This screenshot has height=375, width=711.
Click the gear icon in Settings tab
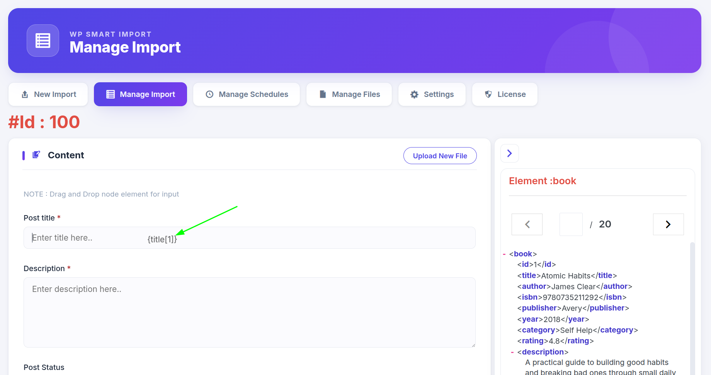click(414, 94)
